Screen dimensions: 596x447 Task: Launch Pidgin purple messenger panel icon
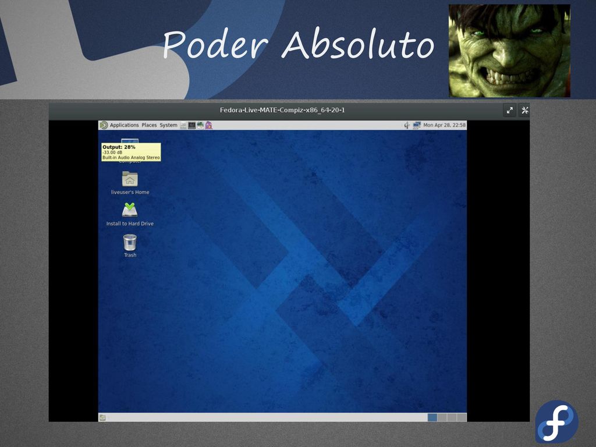209,125
